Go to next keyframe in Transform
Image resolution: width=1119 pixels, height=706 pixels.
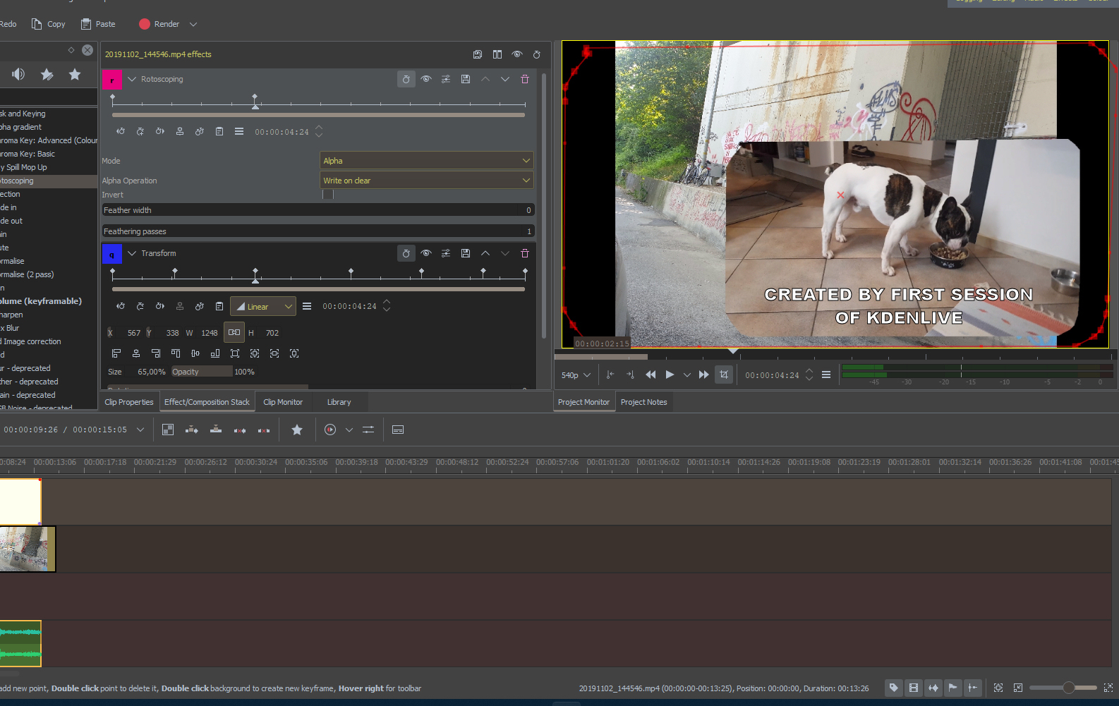(x=160, y=306)
